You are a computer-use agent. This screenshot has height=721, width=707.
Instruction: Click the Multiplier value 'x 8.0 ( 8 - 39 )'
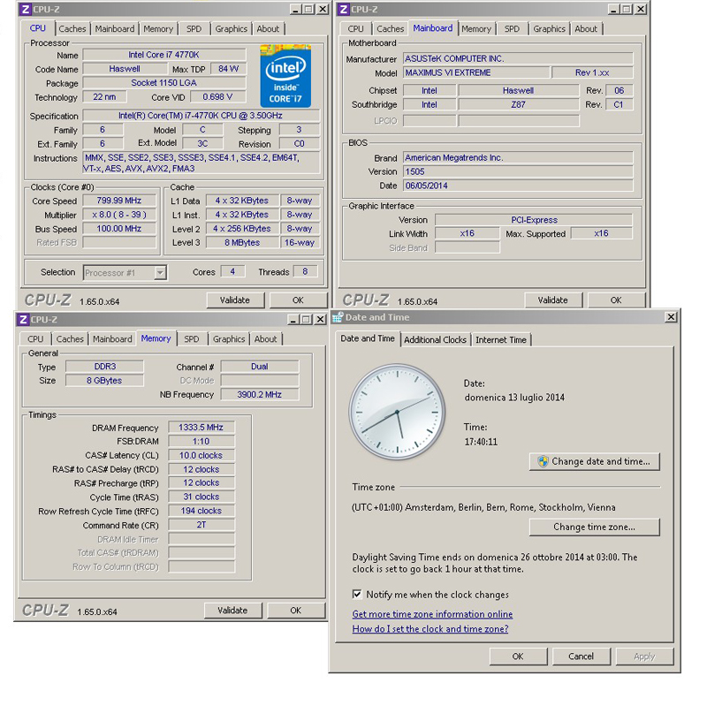[x=119, y=215]
